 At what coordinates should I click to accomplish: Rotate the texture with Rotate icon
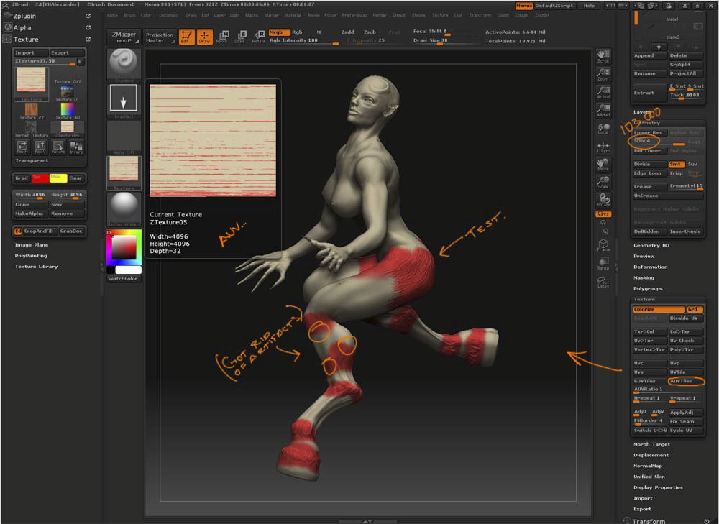(x=58, y=147)
